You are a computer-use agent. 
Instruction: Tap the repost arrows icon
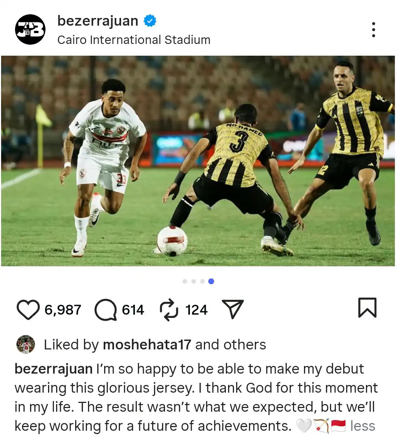pos(169,310)
